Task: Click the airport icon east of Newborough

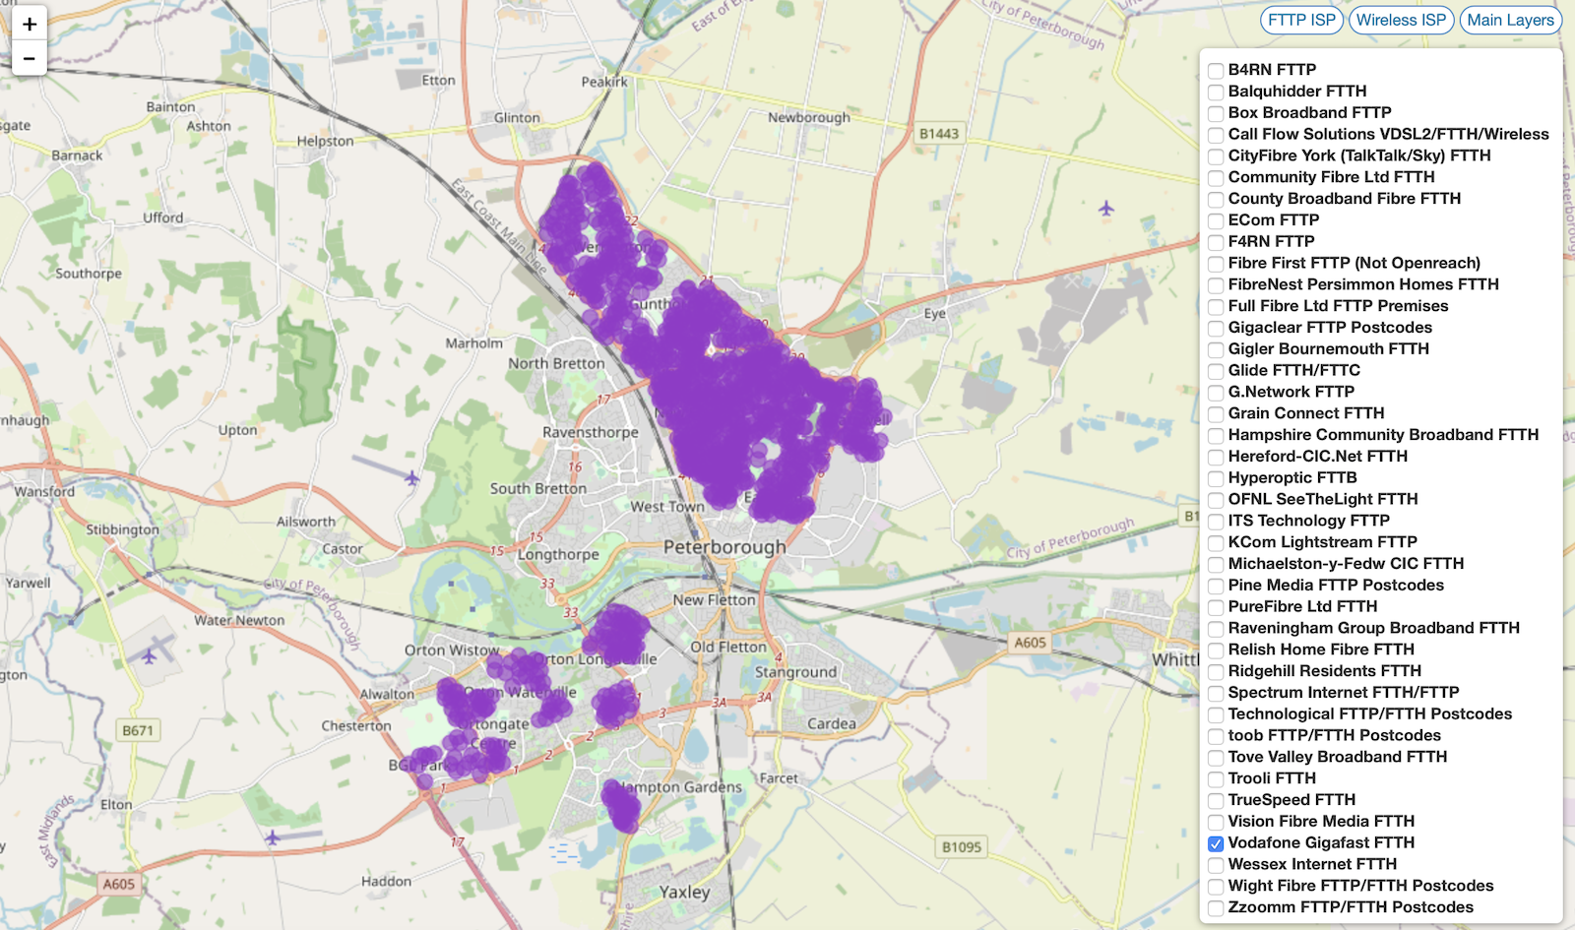Action: [x=1106, y=208]
